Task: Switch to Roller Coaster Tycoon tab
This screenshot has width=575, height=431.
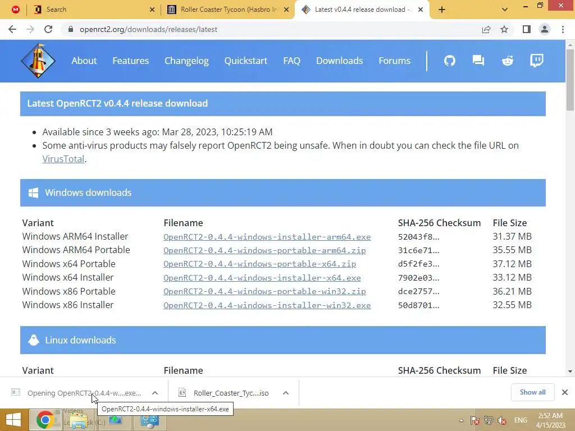Action: (227, 10)
